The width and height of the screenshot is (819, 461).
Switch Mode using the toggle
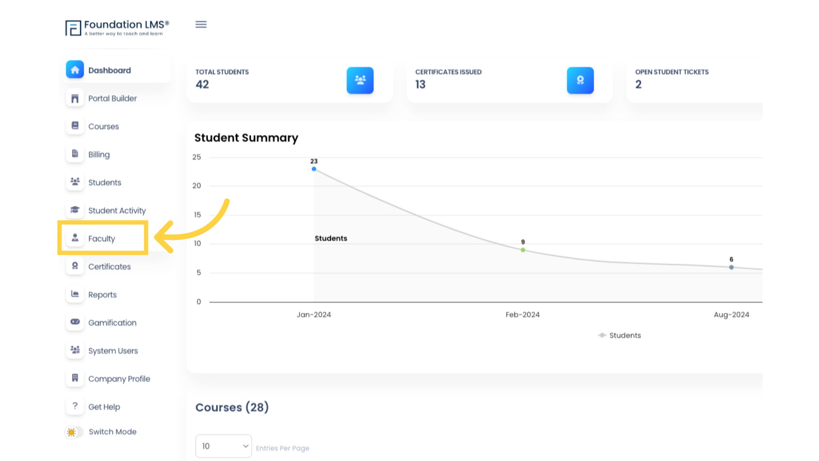(74, 431)
